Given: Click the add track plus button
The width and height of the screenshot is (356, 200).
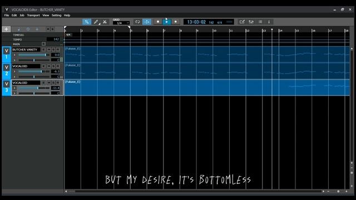Looking at the screenshot, I should [6, 29].
